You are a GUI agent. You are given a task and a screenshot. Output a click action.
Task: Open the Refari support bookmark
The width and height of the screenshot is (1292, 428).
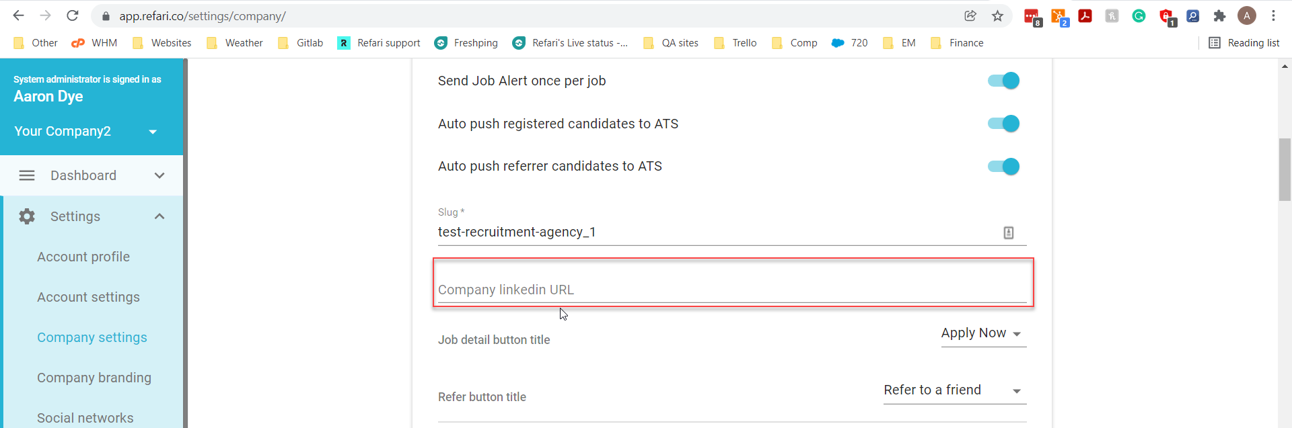coord(379,43)
